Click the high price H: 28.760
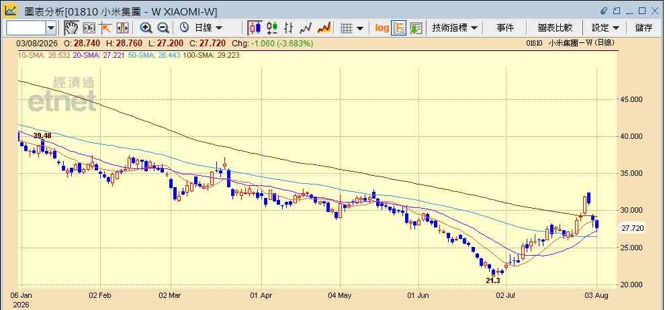665x310 pixels. (124, 43)
